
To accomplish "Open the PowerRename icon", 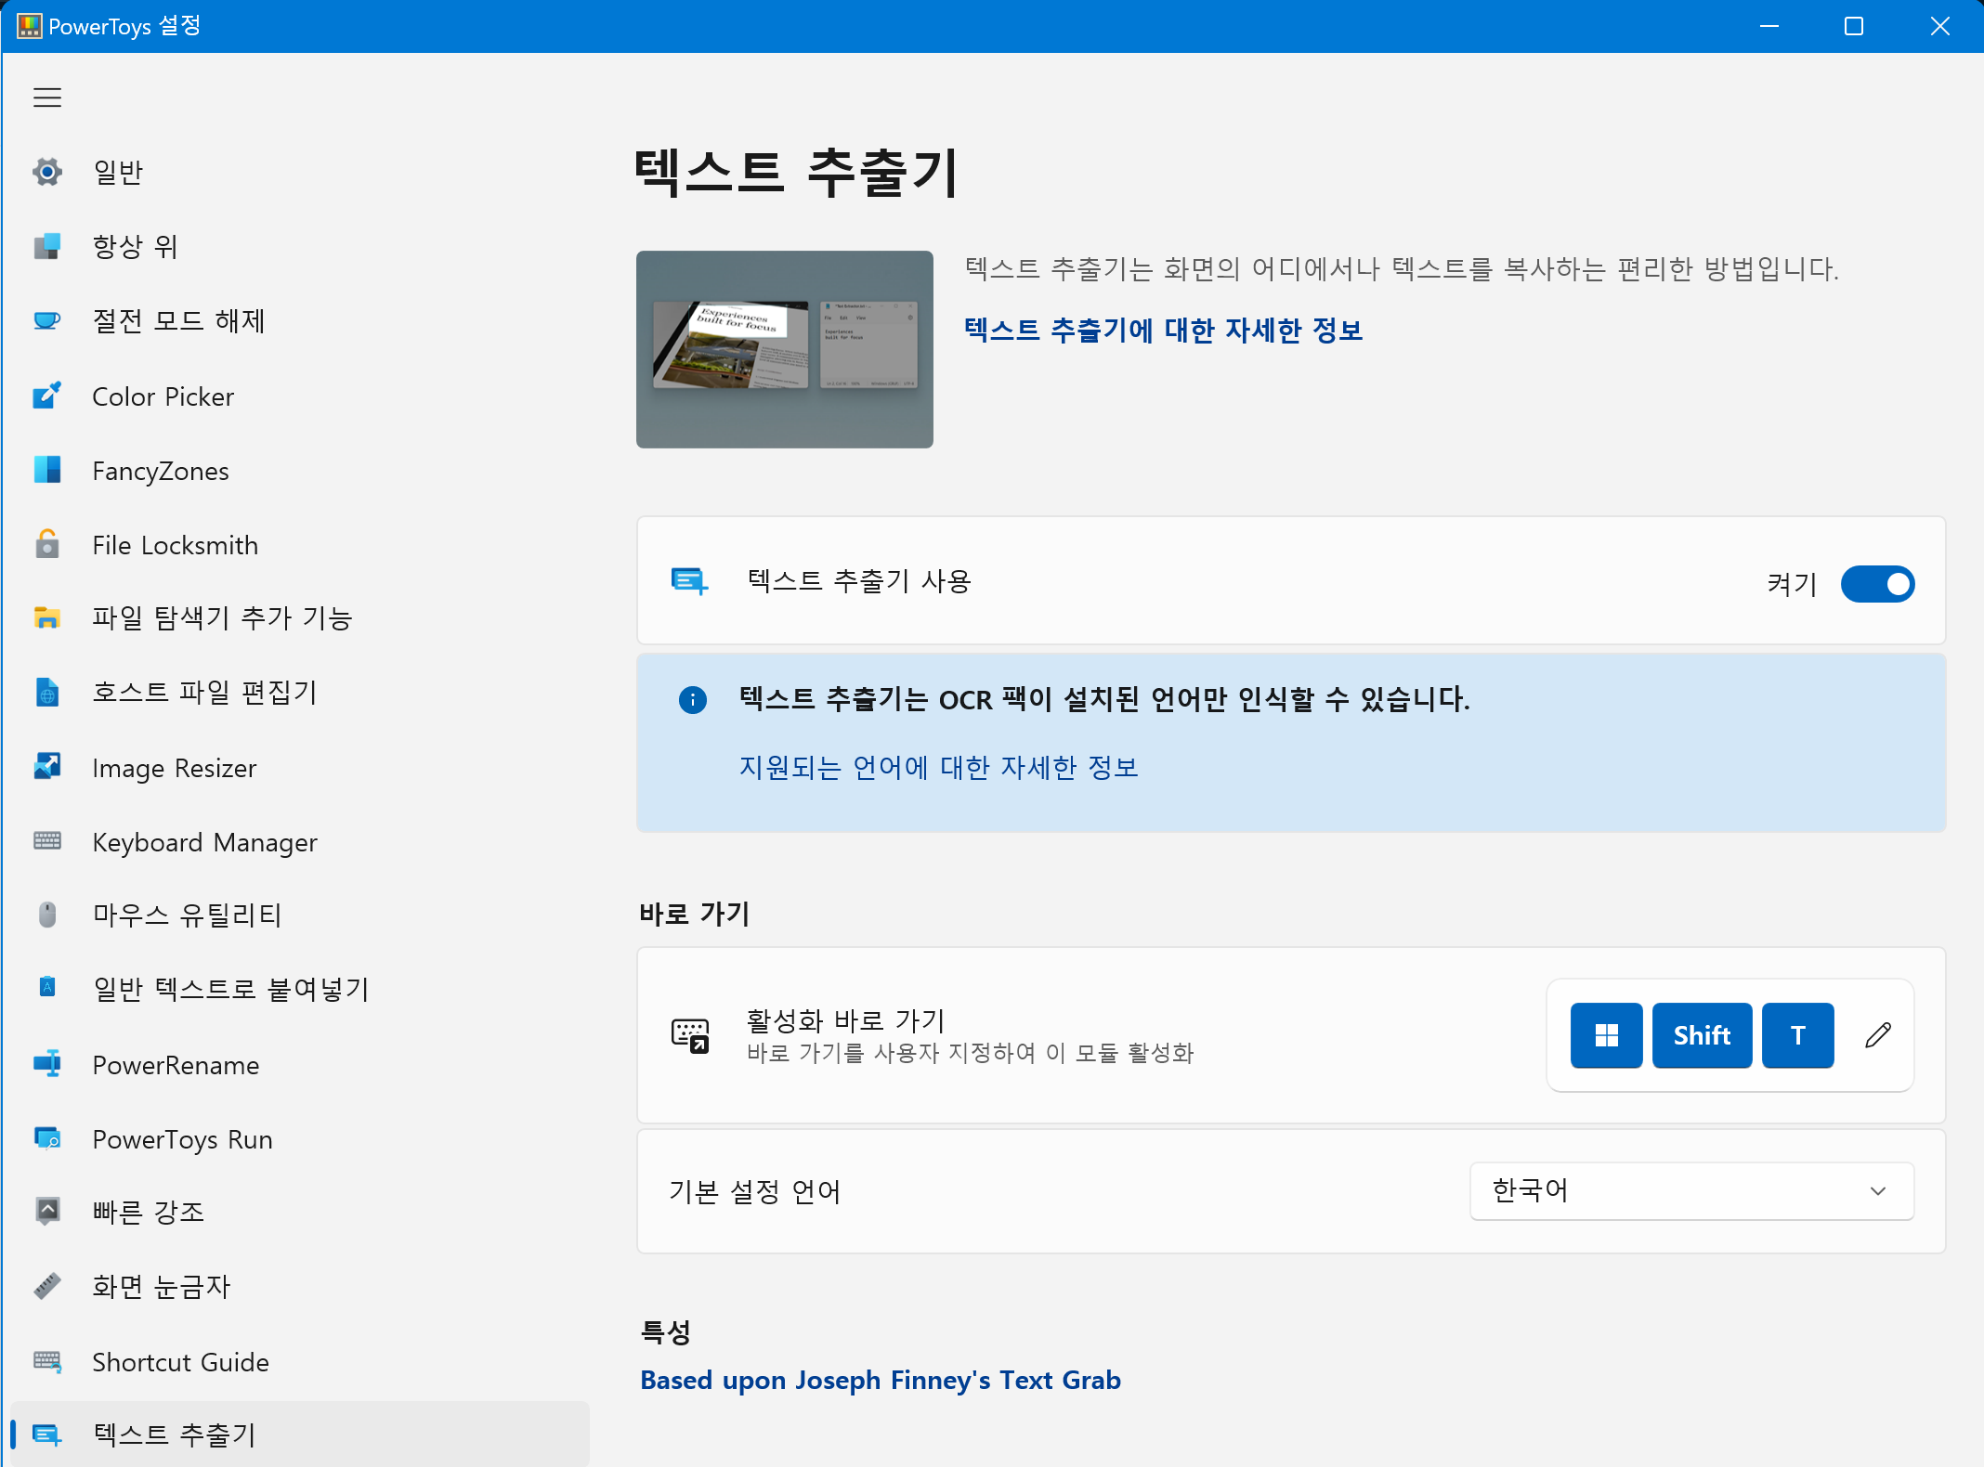I will coord(47,1064).
